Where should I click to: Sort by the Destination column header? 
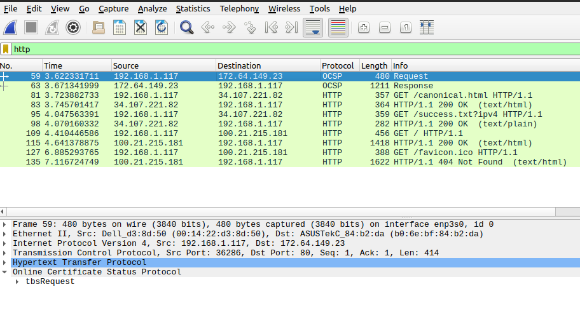coord(268,66)
